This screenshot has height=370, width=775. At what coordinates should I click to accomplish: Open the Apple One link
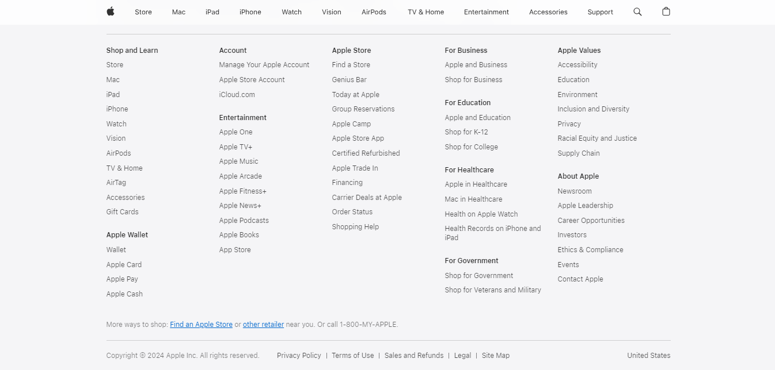pyautogui.click(x=236, y=132)
